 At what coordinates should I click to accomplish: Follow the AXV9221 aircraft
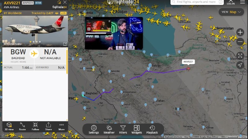[x=35, y=127]
